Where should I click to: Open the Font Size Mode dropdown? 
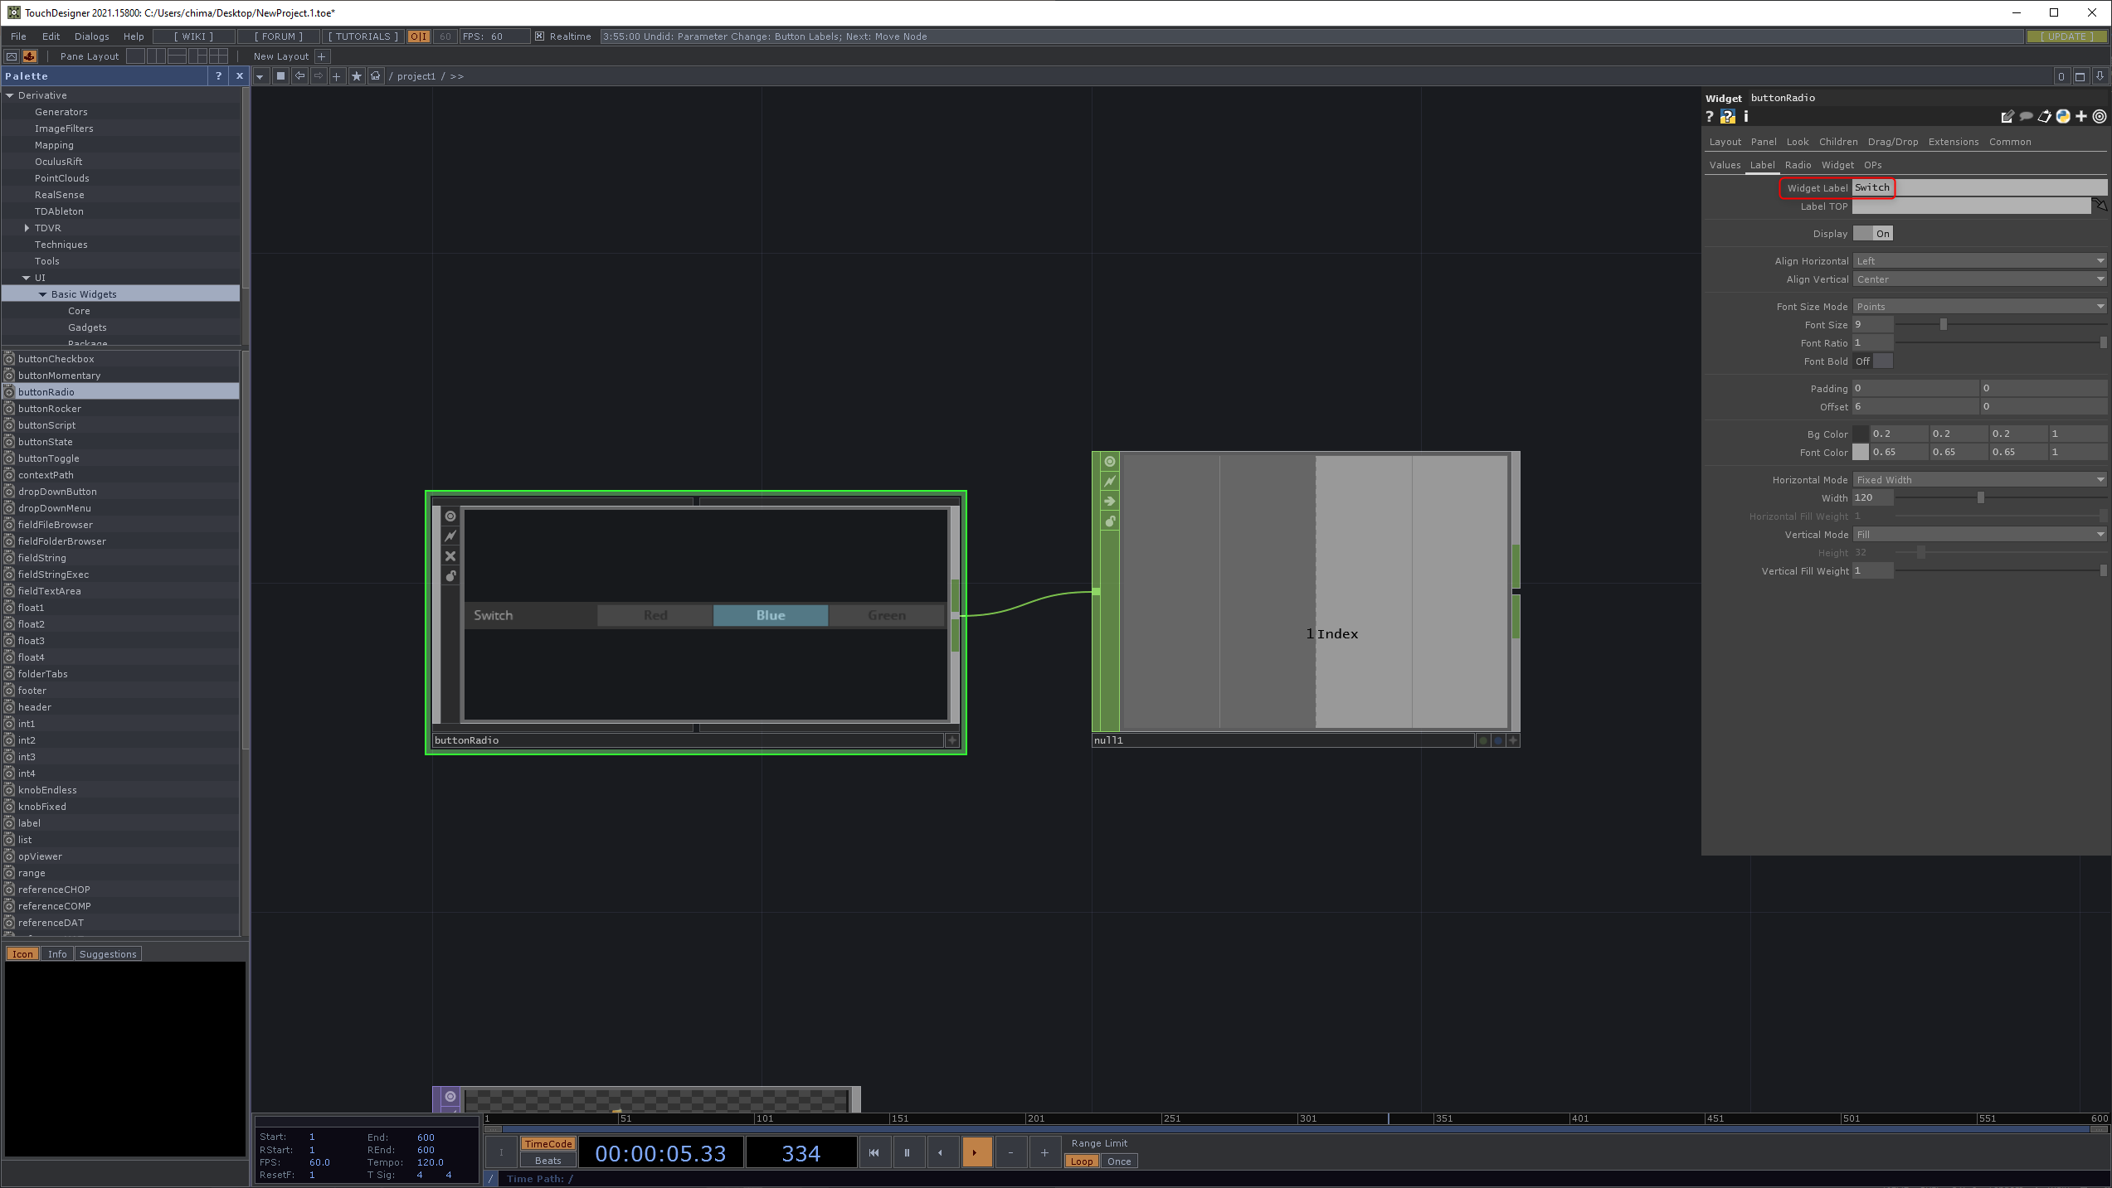(1979, 307)
